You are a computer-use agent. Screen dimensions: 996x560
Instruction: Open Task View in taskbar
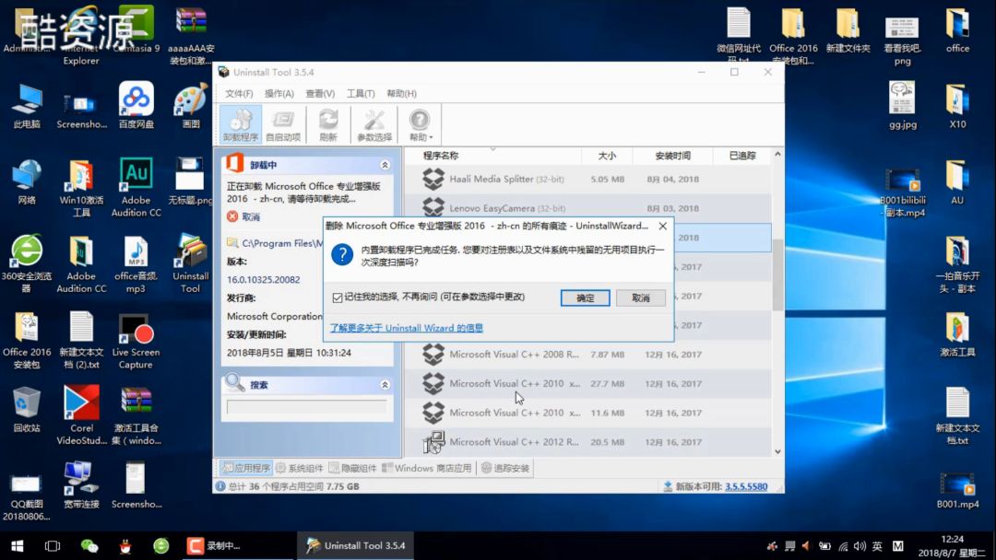[53, 546]
